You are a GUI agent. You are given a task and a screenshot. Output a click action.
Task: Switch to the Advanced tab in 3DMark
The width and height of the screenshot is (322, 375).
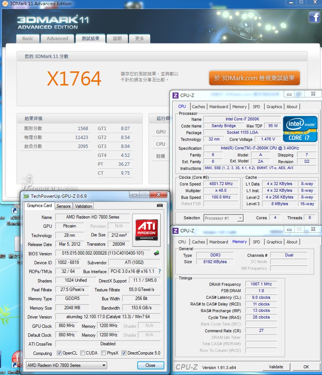(x=57, y=39)
